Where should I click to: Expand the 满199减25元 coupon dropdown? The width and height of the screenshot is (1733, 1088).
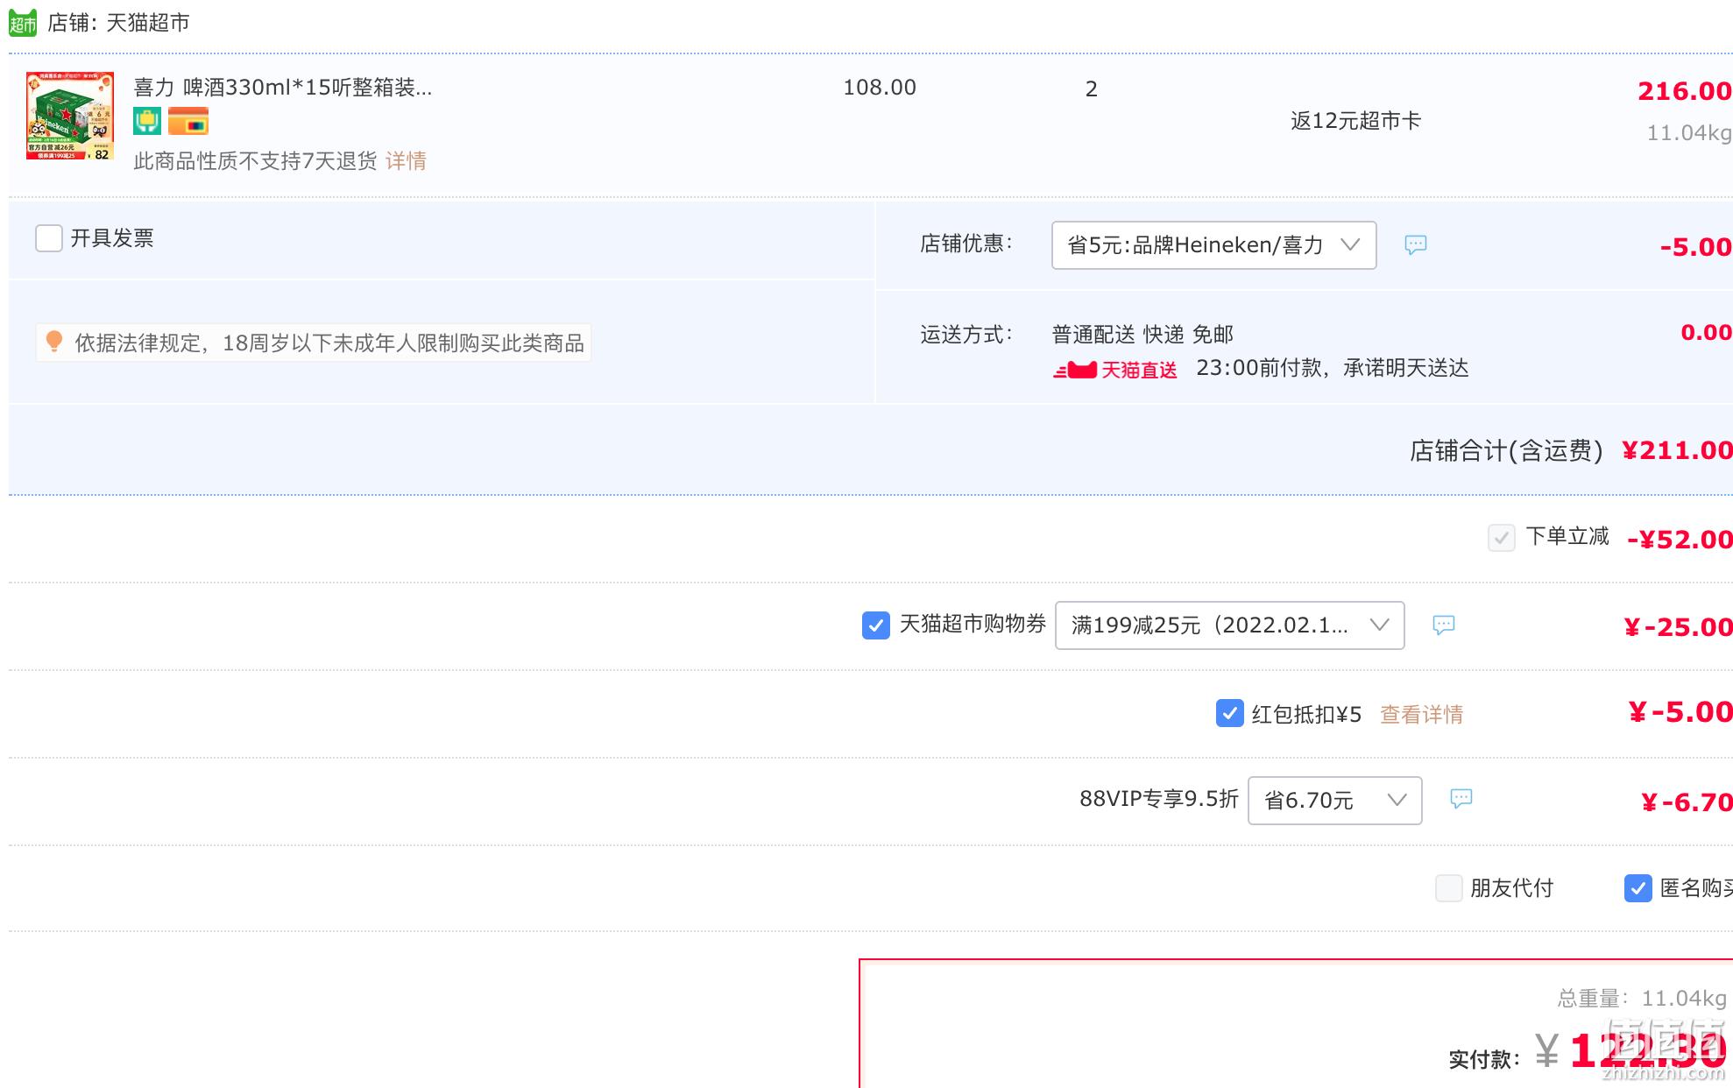point(1229,625)
